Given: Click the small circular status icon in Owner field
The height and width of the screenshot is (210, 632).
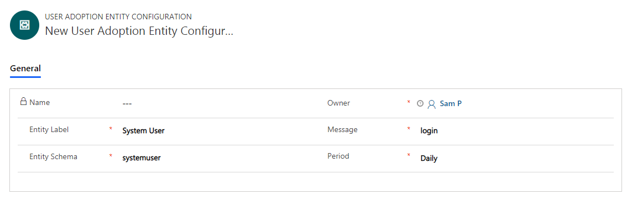Looking at the screenshot, I should coord(420,103).
